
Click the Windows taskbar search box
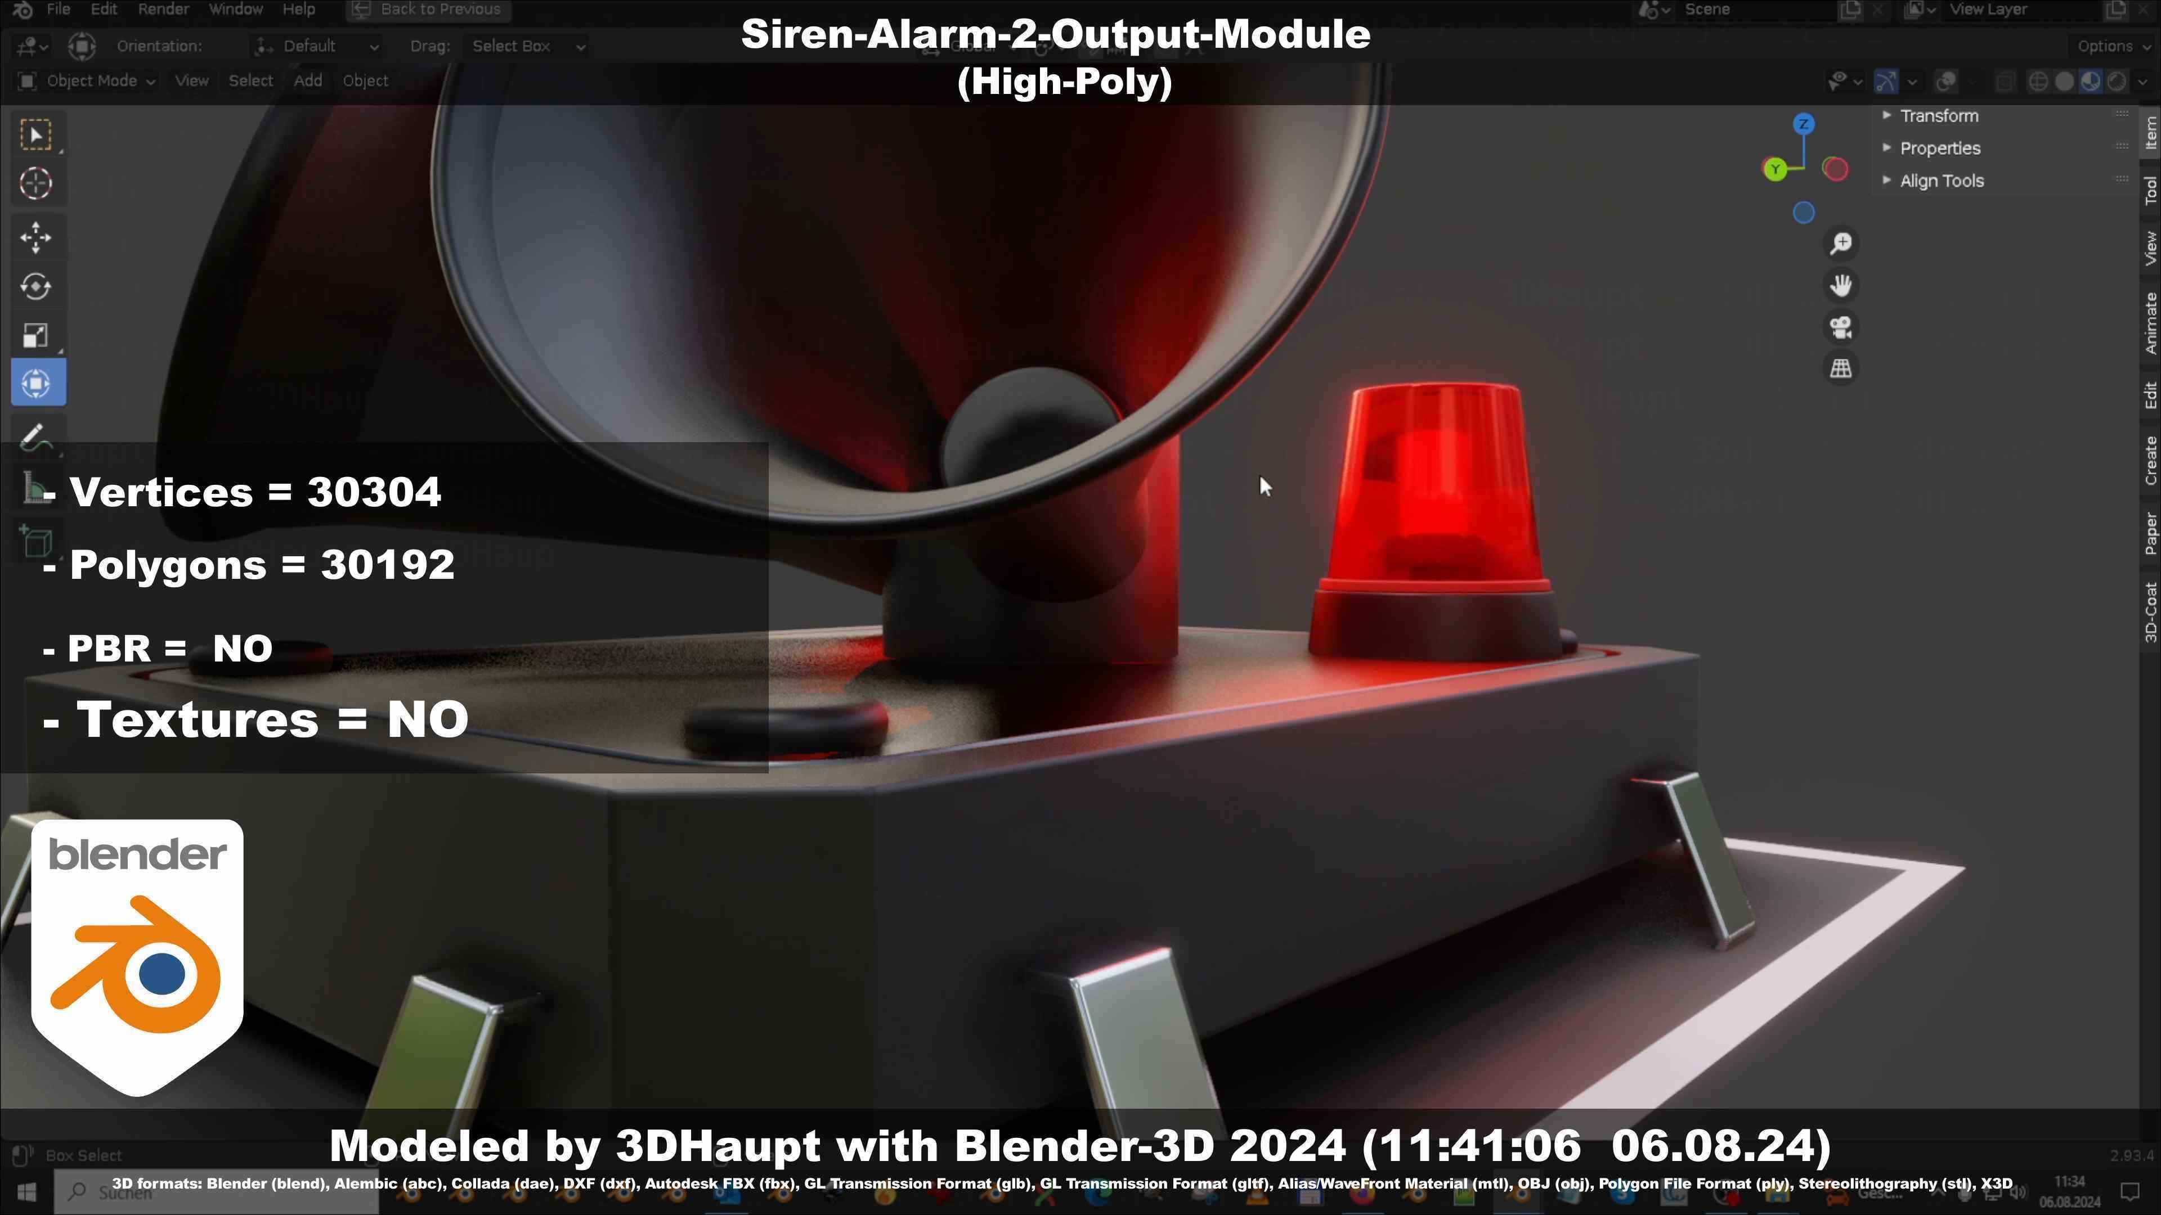coord(217,1191)
